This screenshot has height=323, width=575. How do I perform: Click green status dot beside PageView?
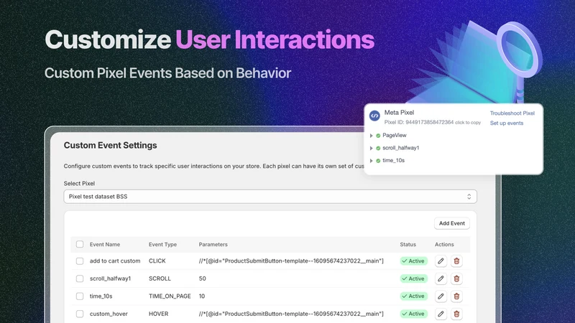(378, 136)
